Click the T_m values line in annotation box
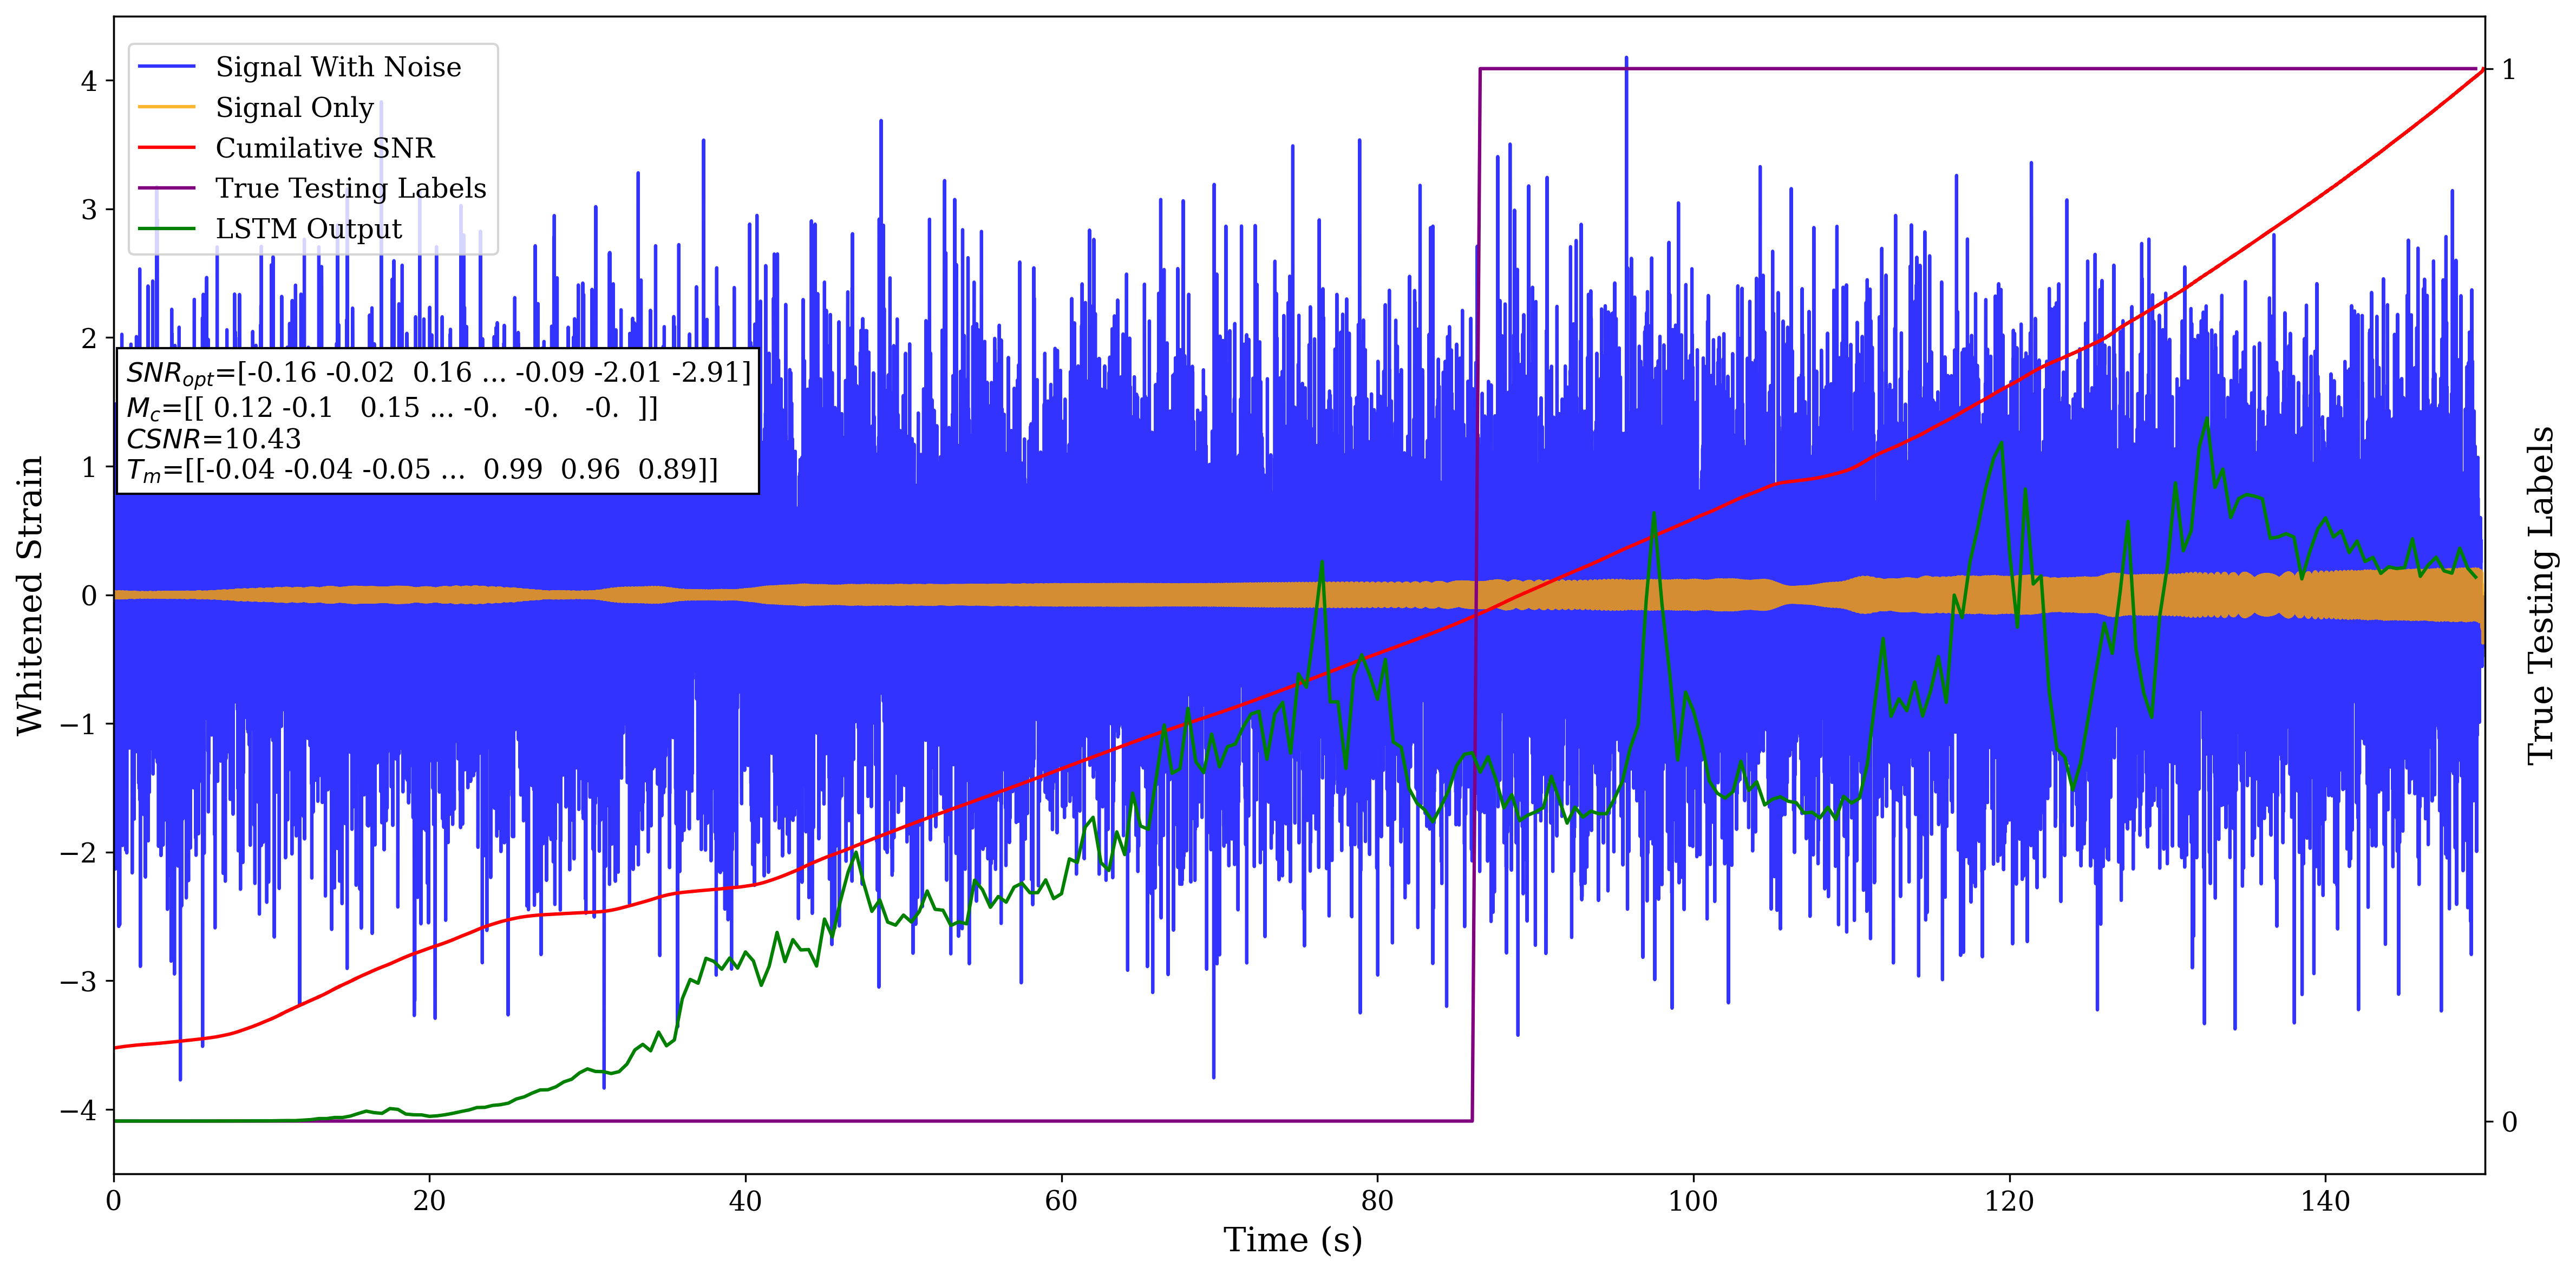 [x=422, y=470]
